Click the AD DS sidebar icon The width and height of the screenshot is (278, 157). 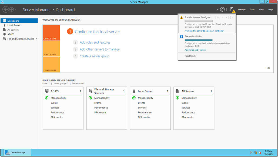[x=5, y=34]
